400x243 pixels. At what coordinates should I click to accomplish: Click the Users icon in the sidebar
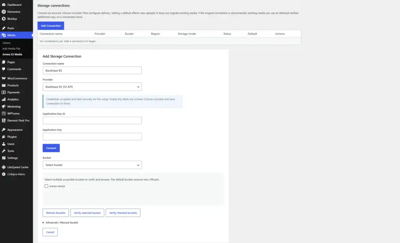(4, 144)
